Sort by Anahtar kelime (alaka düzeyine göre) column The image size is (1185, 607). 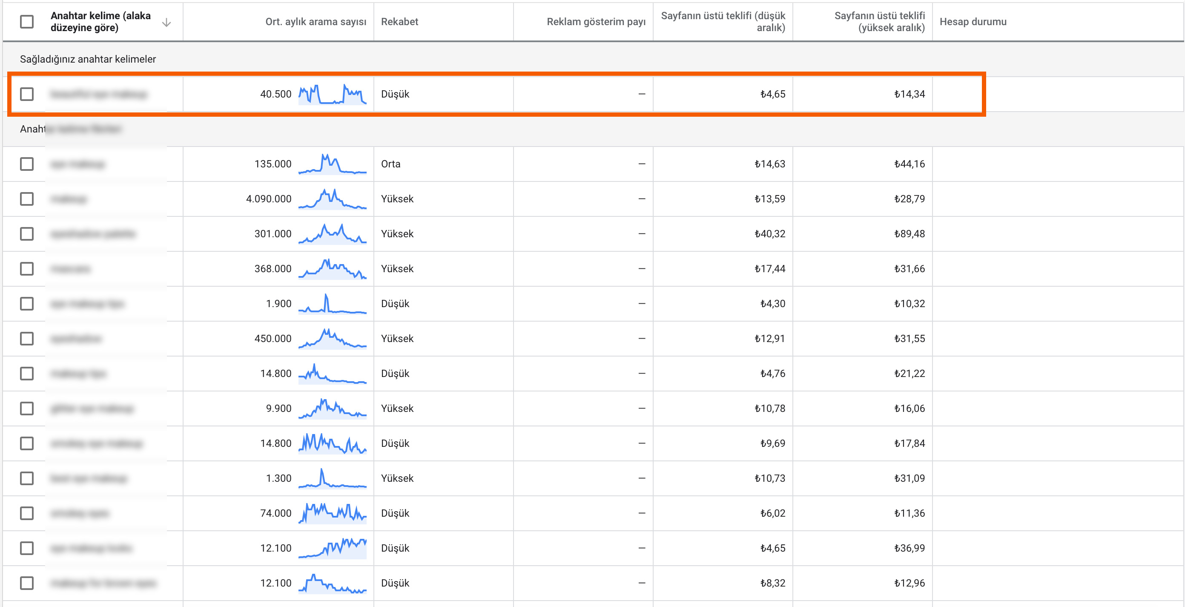pos(100,22)
